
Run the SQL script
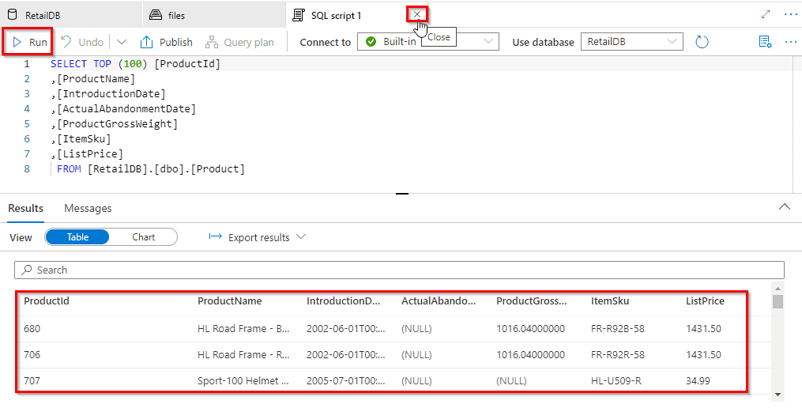(30, 42)
